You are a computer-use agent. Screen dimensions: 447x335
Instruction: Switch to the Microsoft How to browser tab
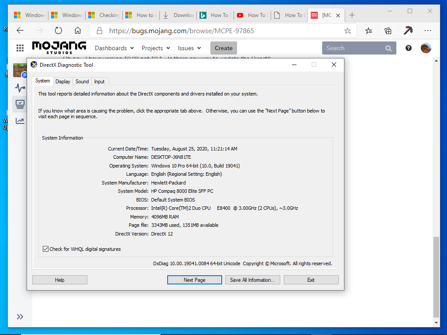pyautogui.click(x=141, y=15)
